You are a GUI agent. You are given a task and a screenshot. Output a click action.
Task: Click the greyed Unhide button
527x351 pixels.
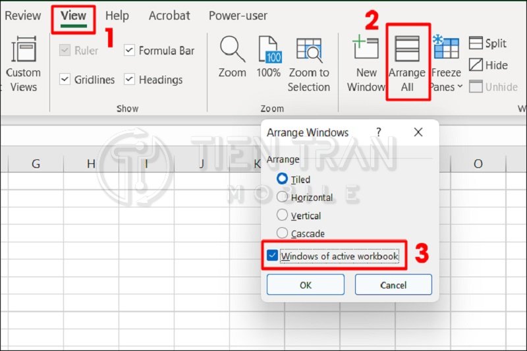[493, 87]
